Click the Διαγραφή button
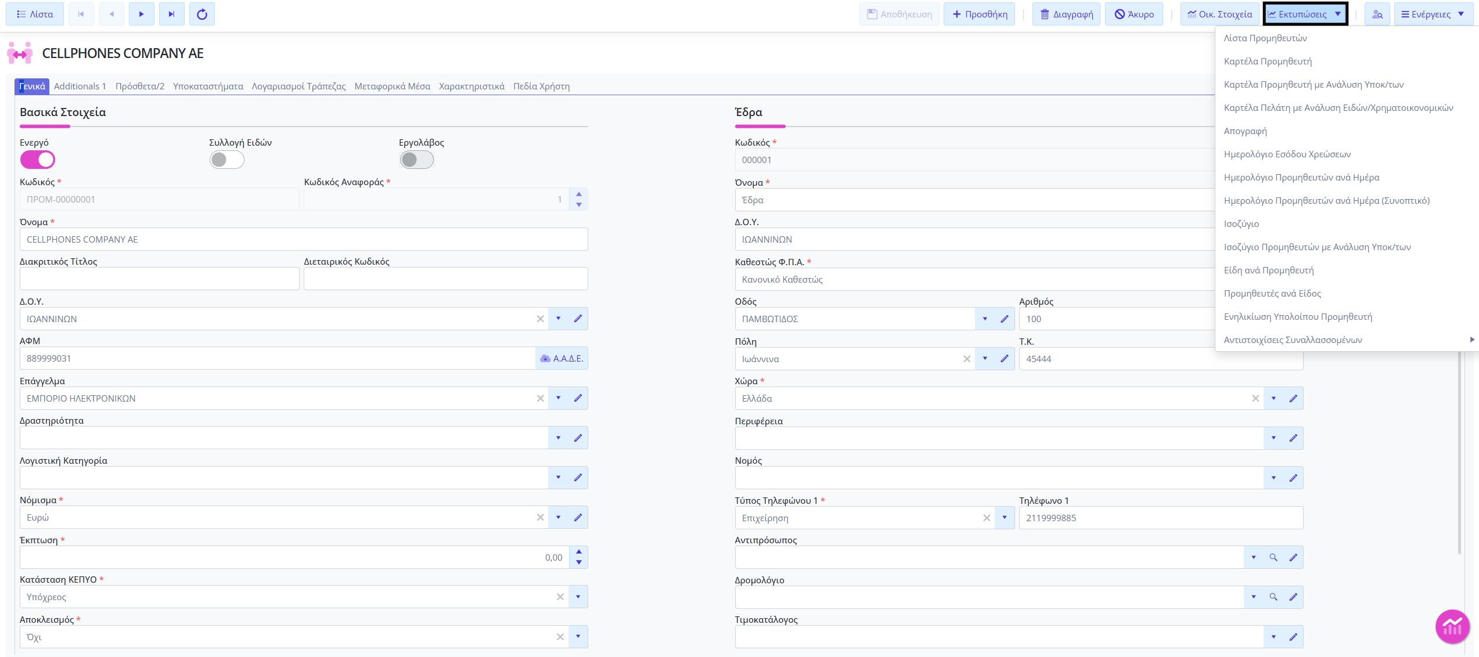This screenshot has width=1479, height=657. (1067, 14)
